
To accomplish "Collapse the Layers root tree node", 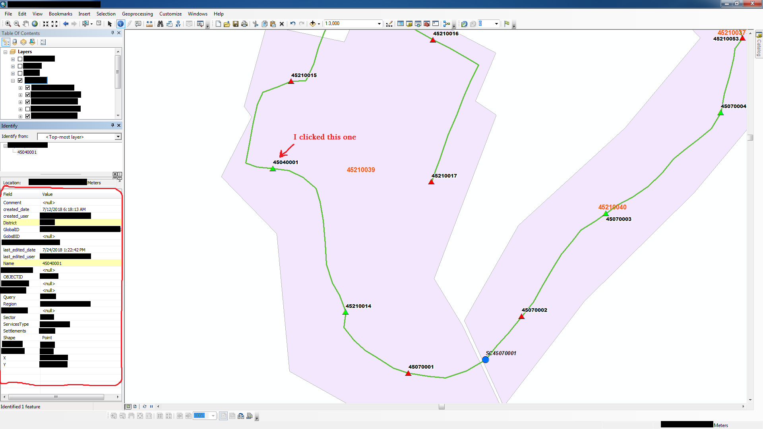I will pos(5,52).
